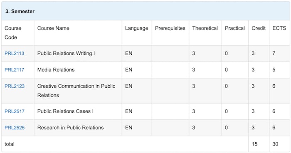Viewport: 291px width, 153px height.
Task: Click the 3. Semester header
Action: 20,11
